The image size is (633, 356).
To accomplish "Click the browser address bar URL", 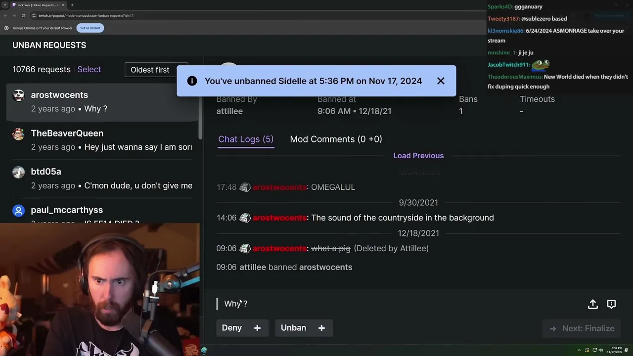I will 86,15.
